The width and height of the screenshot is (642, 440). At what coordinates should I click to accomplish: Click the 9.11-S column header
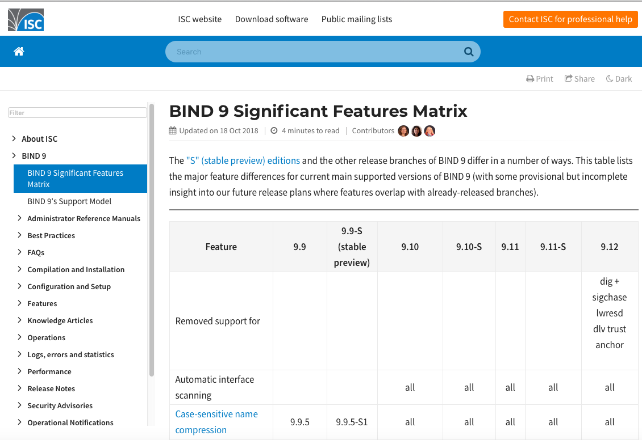(553, 247)
